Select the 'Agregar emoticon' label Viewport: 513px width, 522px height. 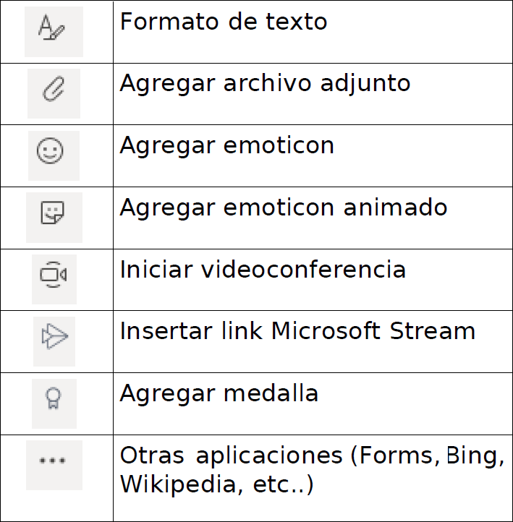(227, 147)
